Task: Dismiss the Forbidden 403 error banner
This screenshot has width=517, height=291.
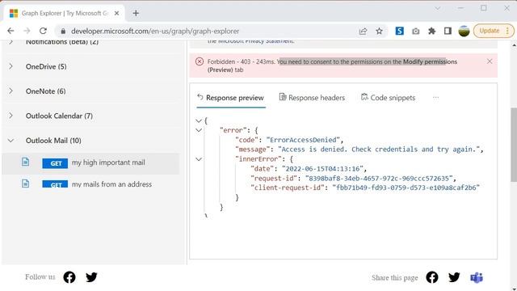Action: [x=490, y=61]
